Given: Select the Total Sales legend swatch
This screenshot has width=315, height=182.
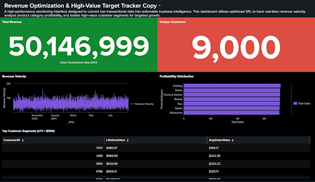Looking at the screenshot, I should tap(295, 103).
